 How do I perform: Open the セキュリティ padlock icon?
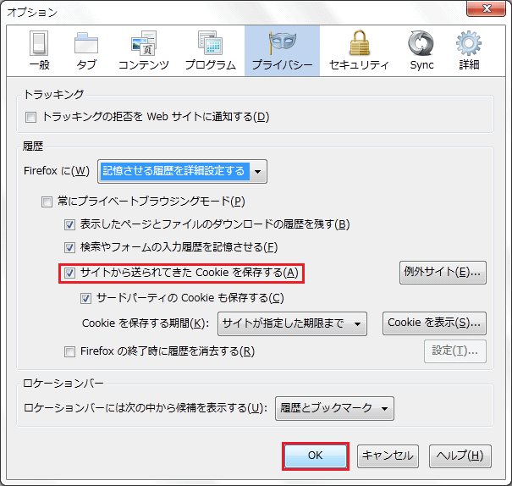click(359, 44)
